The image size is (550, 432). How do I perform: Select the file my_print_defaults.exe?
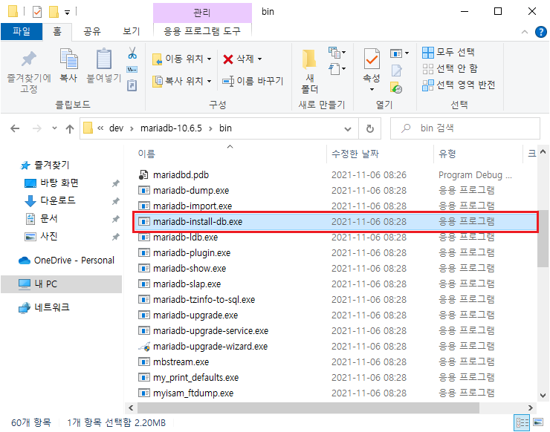(195, 378)
